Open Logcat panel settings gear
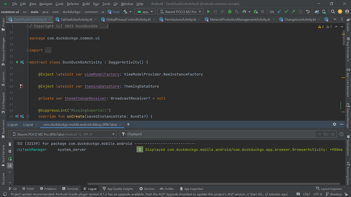This screenshot has width=351, height=197. point(334,124)
